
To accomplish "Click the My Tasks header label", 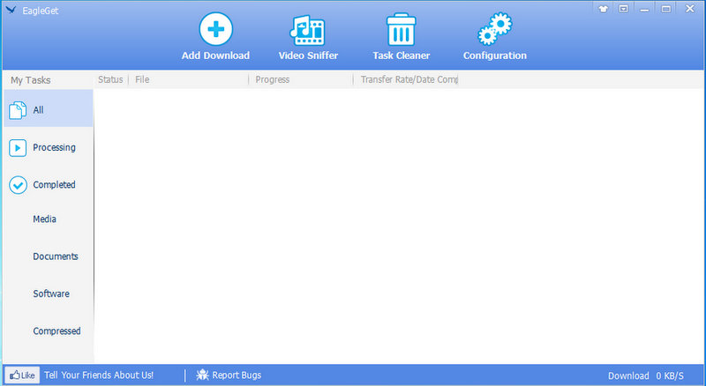I will (31, 80).
